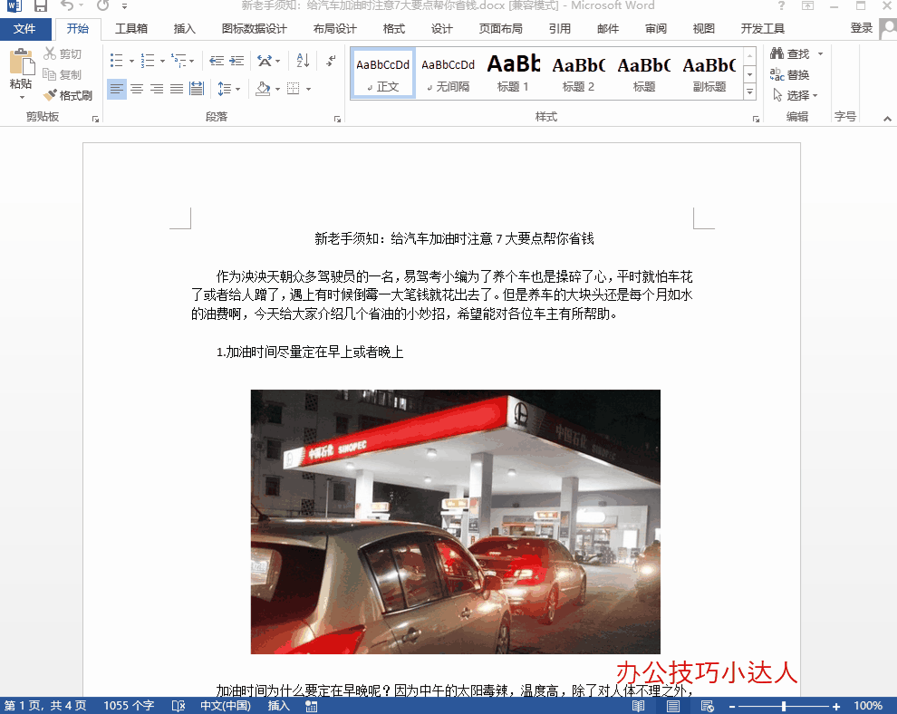Click the redo/repeat icon
Image resolution: width=897 pixels, height=714 pixels.
click(x=103, y=5)
